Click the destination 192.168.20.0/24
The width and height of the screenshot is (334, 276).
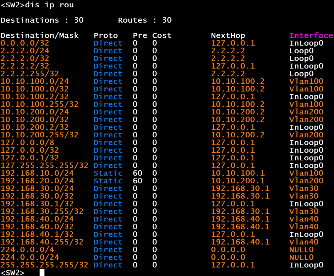click(x=37, y=181)
